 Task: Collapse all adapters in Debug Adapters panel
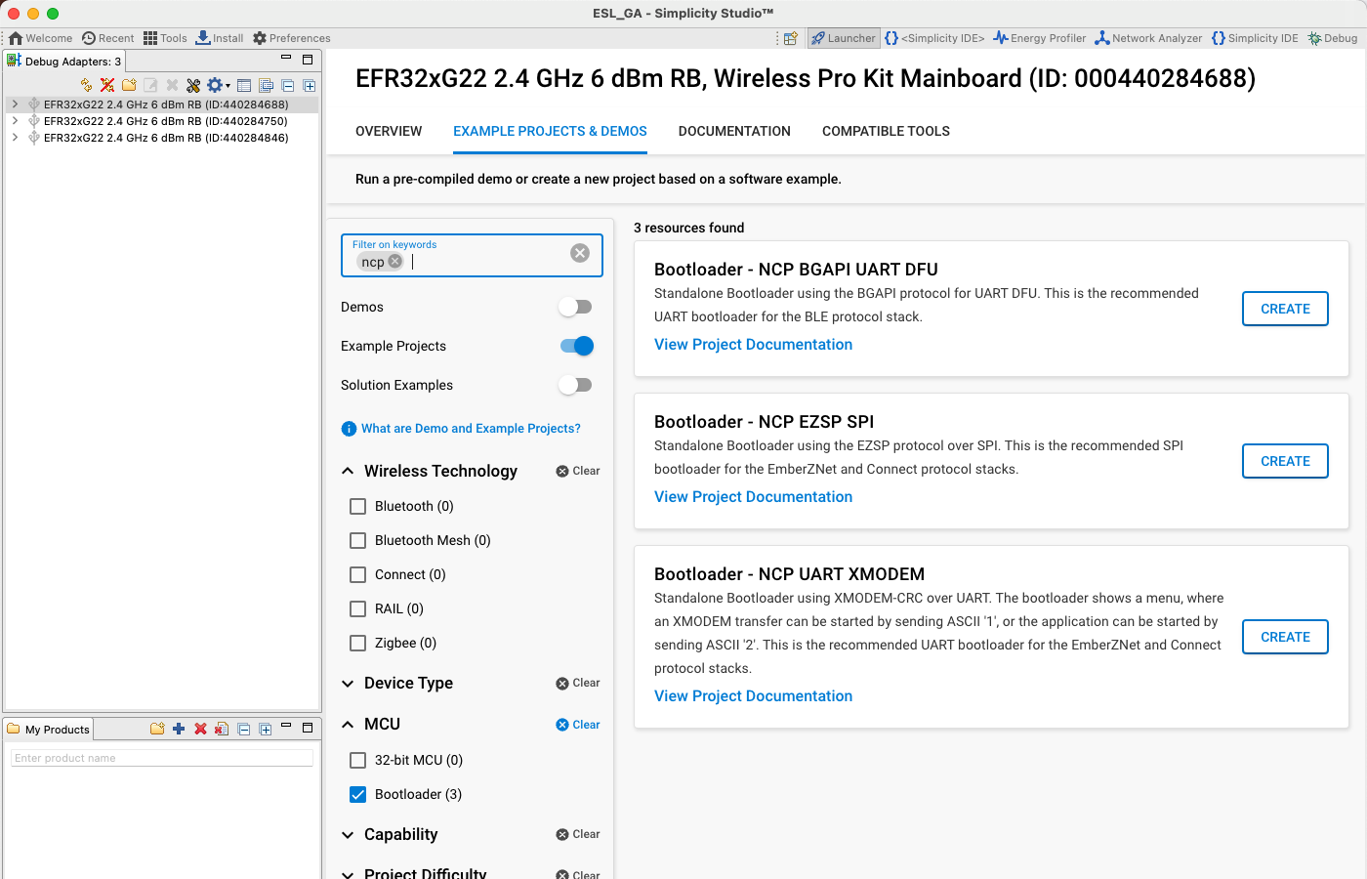pos(287,85)
